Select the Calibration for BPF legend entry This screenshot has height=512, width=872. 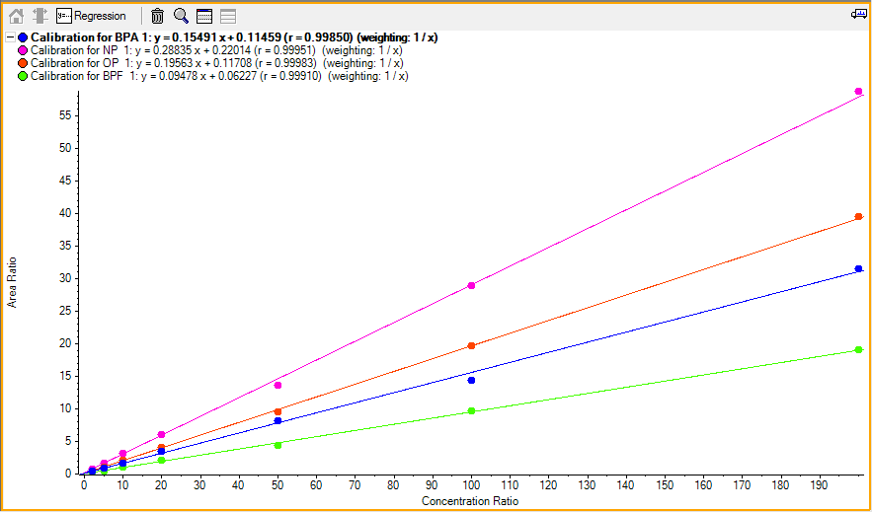point(219,76)
